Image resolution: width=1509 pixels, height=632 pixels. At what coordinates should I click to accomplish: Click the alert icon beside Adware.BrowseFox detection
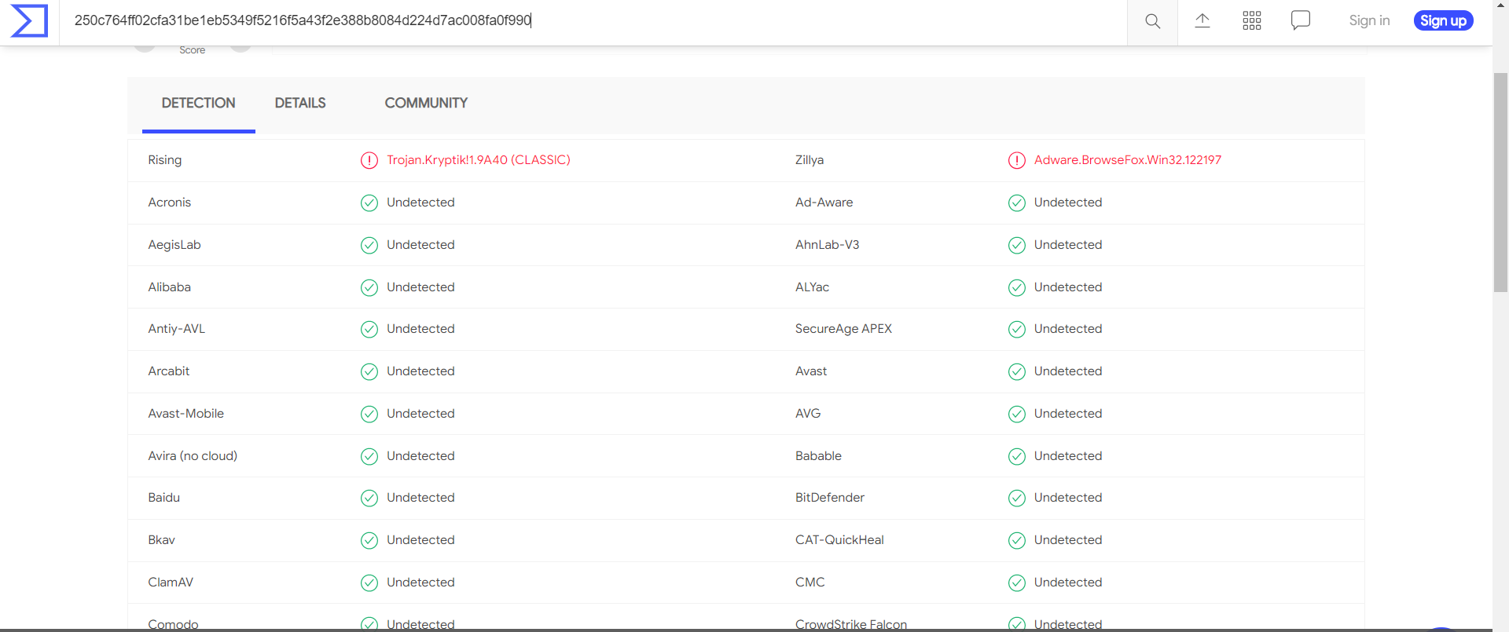point(1017,160)
